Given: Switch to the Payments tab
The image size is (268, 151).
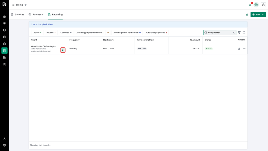Looking at the screenshot, I should (36, 15).
